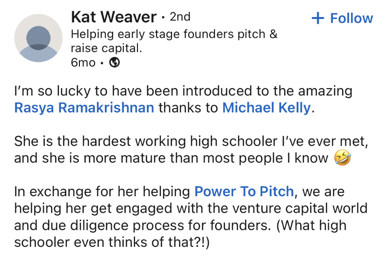The height and width of the screenshot is (260, 387).
Task: Click the globe public visibility icon
Action: (115, 62)
